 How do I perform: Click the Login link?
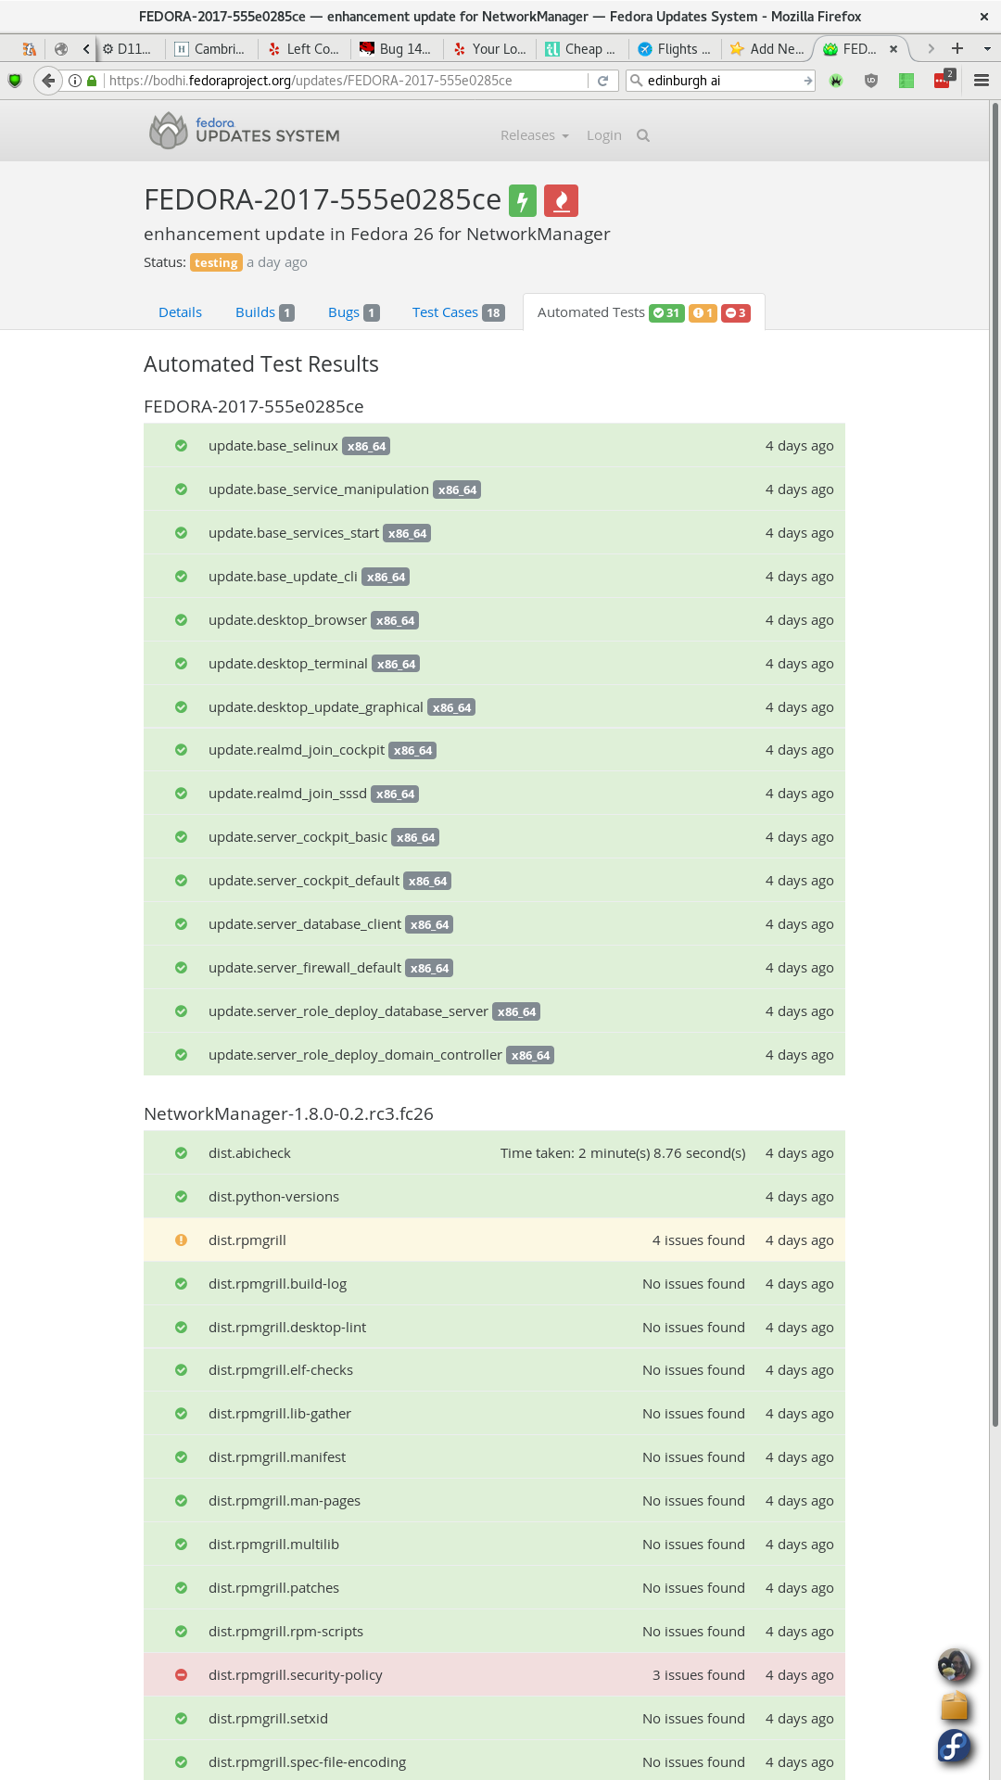(604, 135)
